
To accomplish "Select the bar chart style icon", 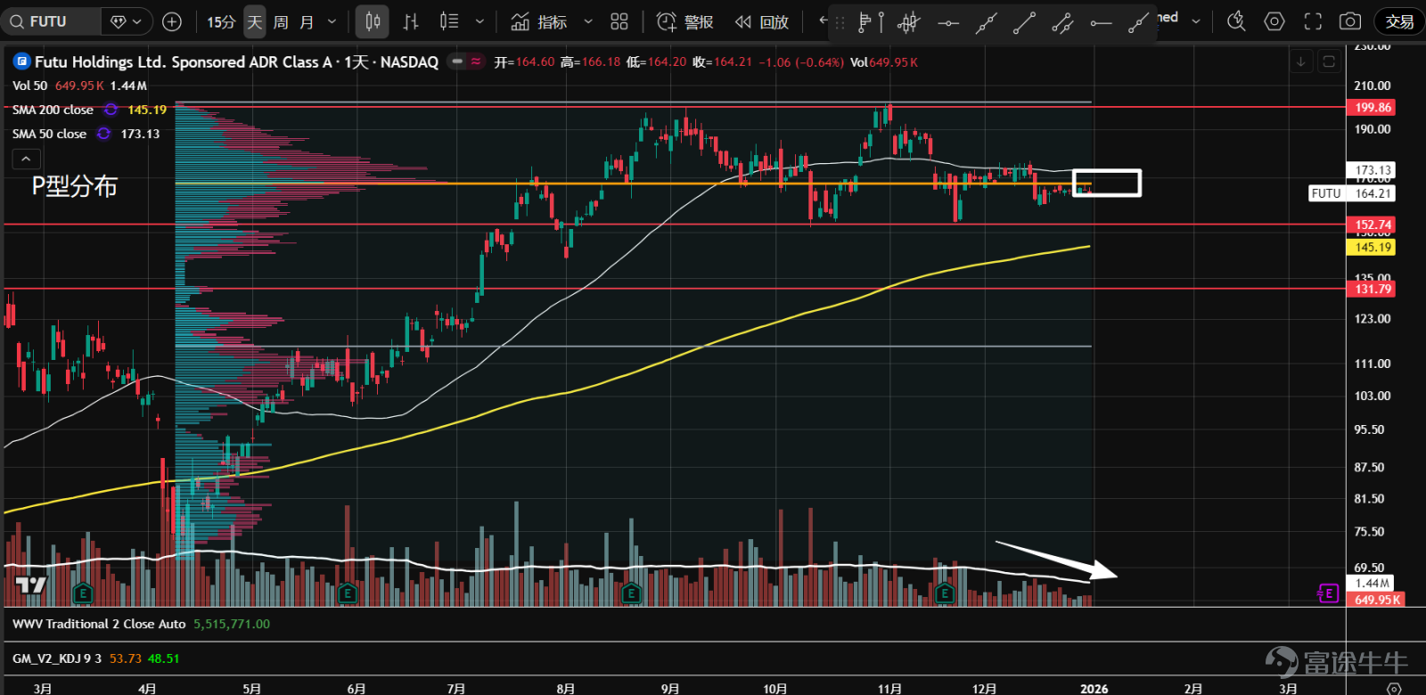I will pyautogui.click(x=411, y=21).
